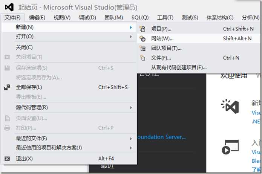Click the Visu link beside play icon

coord(256,152)
